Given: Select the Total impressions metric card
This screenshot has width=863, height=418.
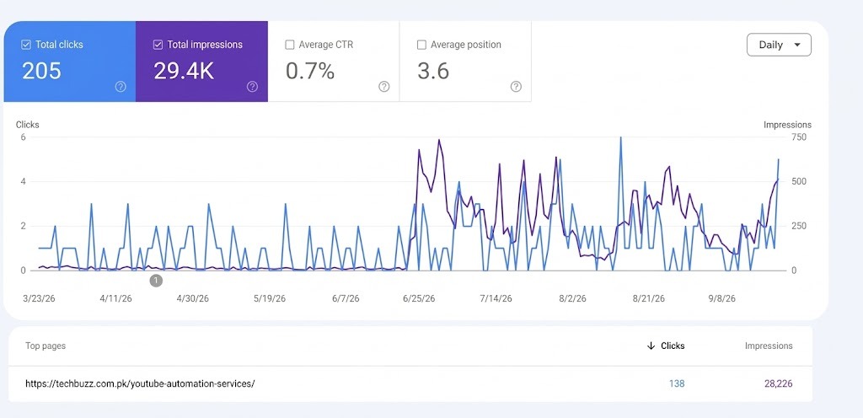Looking at the screenshot, I should tap(202, 62).
